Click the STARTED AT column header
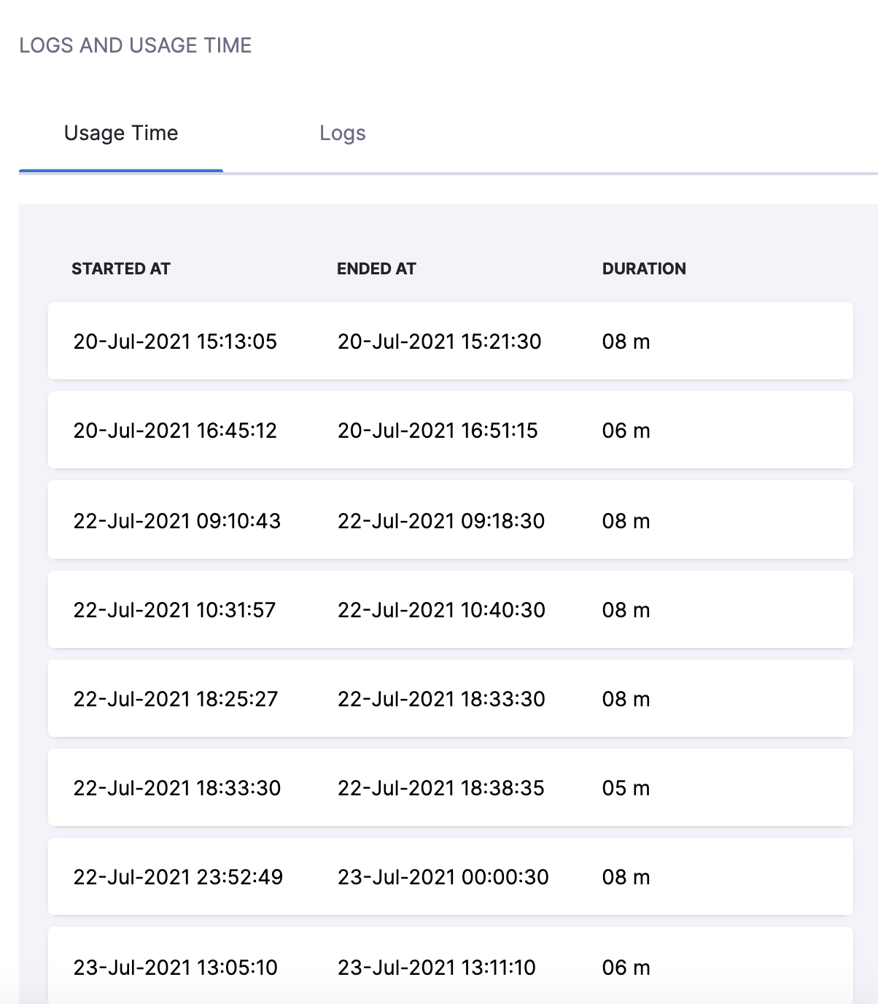The height and width of the screenshot is (1004, 878). click(x=121, y=269)
